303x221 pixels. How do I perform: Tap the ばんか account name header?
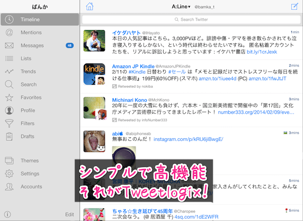click(x=40, y=7)
